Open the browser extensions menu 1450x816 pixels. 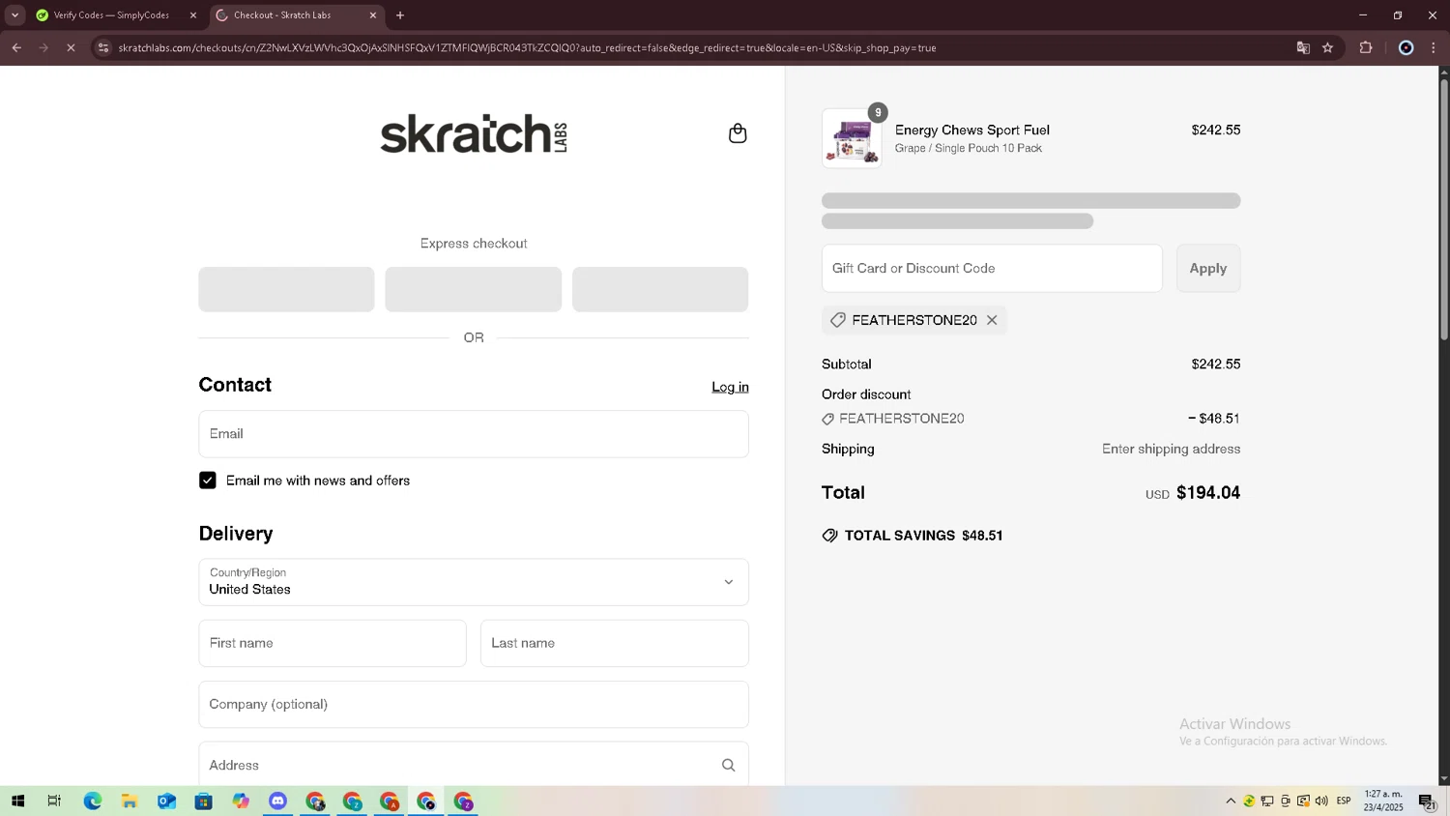pyautogui.click(x=1366, y=47)
